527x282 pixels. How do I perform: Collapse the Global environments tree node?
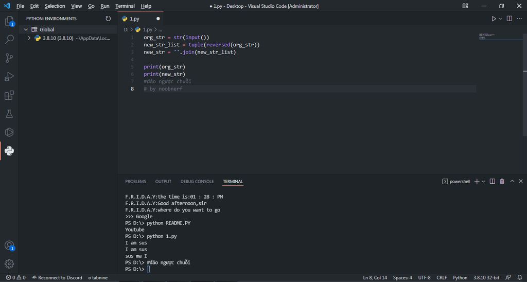26,29
